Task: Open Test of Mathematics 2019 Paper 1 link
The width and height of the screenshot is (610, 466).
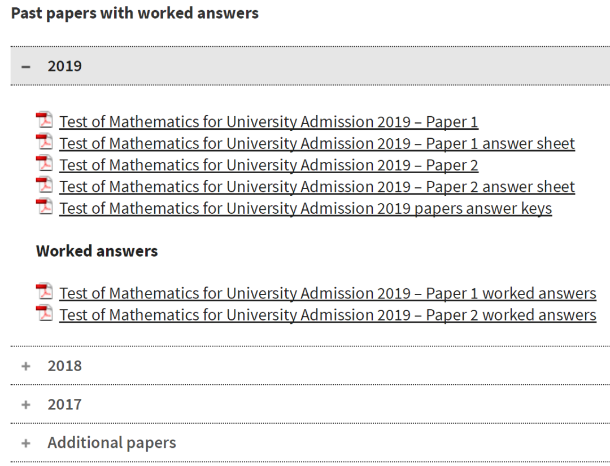Action: pyautogui.click(x=269, y=122)
